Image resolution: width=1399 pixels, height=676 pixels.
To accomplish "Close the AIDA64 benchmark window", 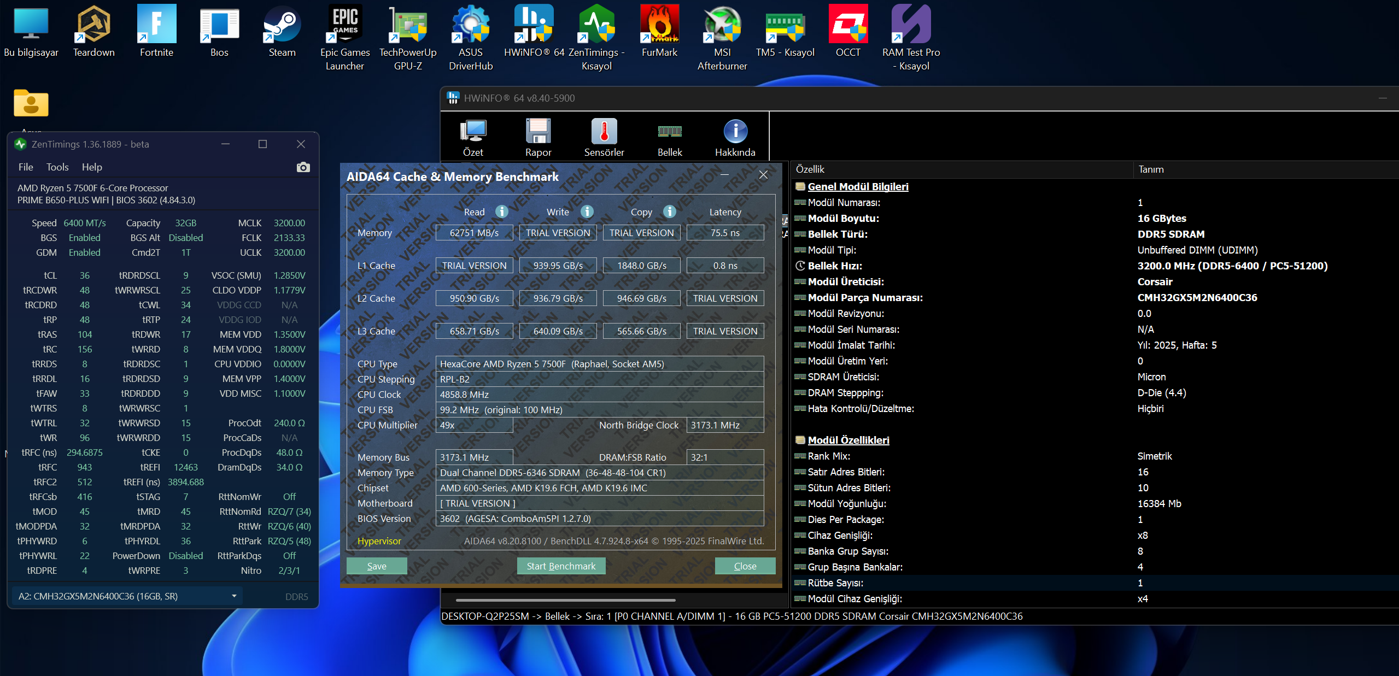I will [764, 175].
